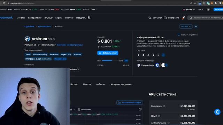Switch to the Арбитраж tab

101,84
